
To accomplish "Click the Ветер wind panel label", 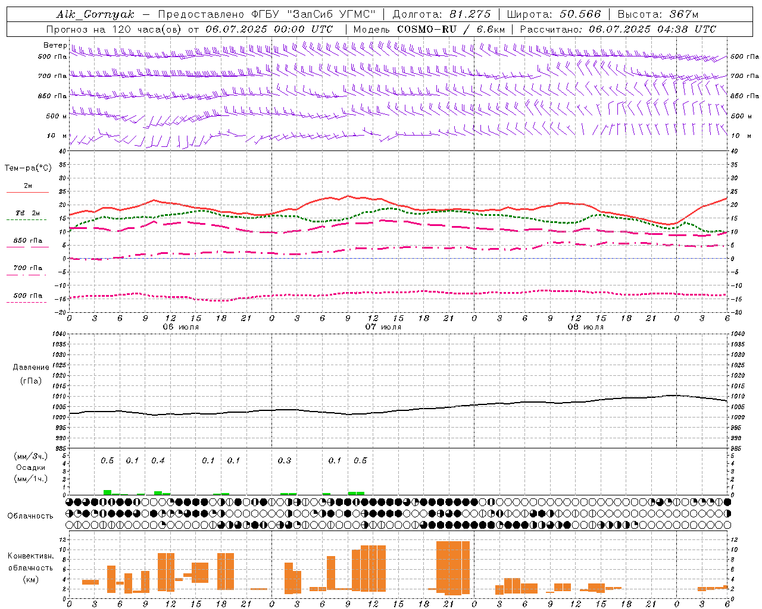I will pos(55,45).
